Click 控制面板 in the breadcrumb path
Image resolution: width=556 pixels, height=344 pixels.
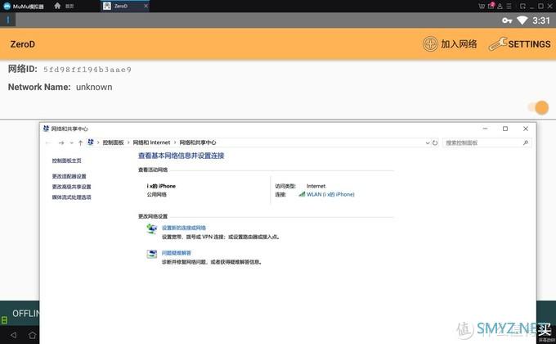pos(113,143)
